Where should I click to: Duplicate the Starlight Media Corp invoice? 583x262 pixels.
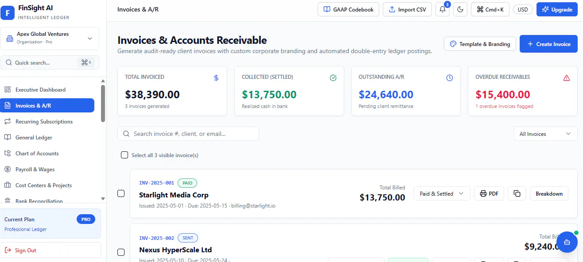click(x=517, y=193)
